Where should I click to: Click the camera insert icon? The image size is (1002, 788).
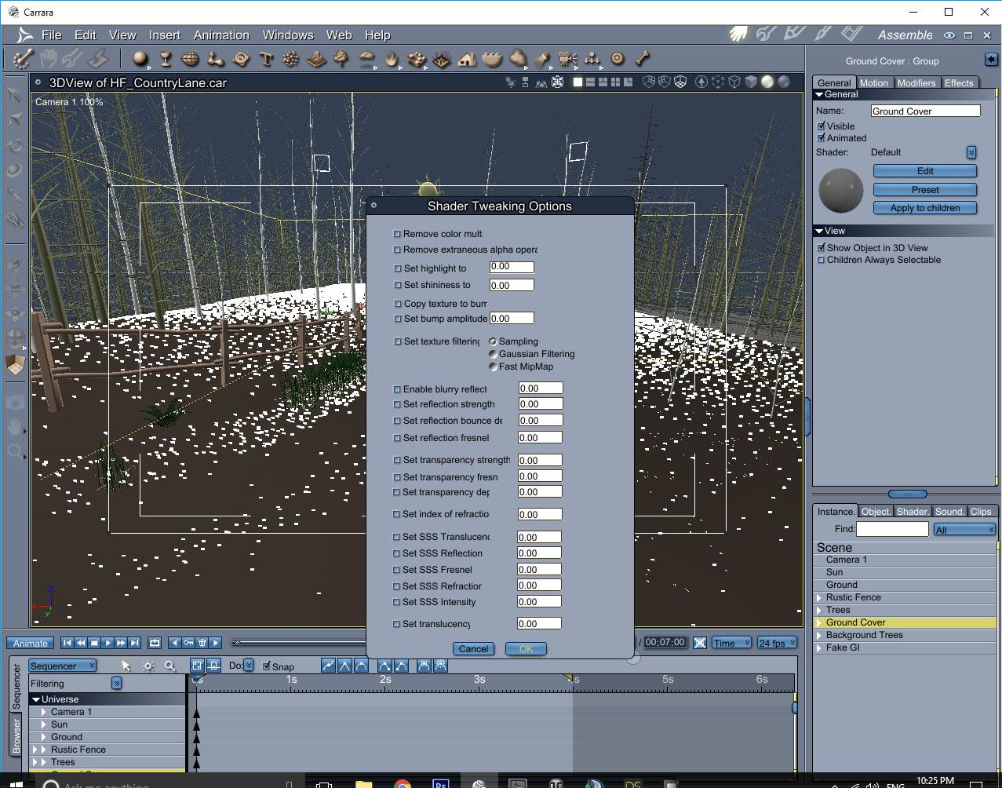567,59
